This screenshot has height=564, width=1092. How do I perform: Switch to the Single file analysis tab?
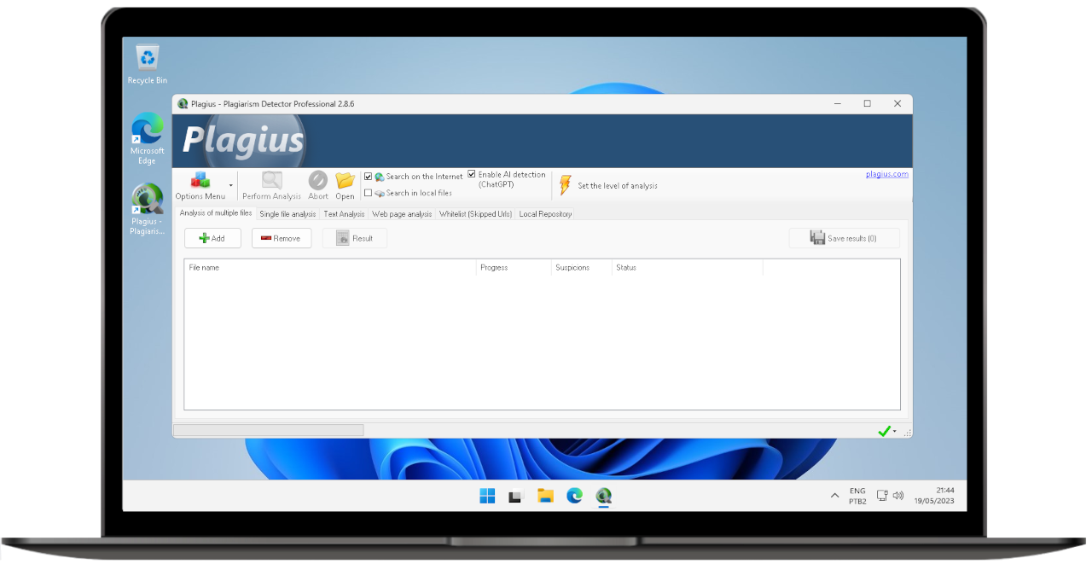tap(288, 213)
